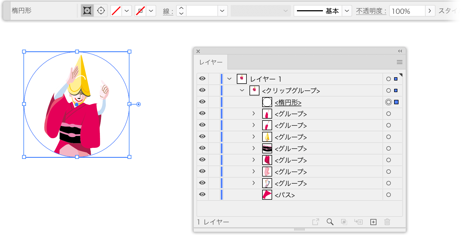The height and width of the screenshot is (235, 462).
Task: Click the live shape widget handle right of ellipse
Action: tap(139, 104)
